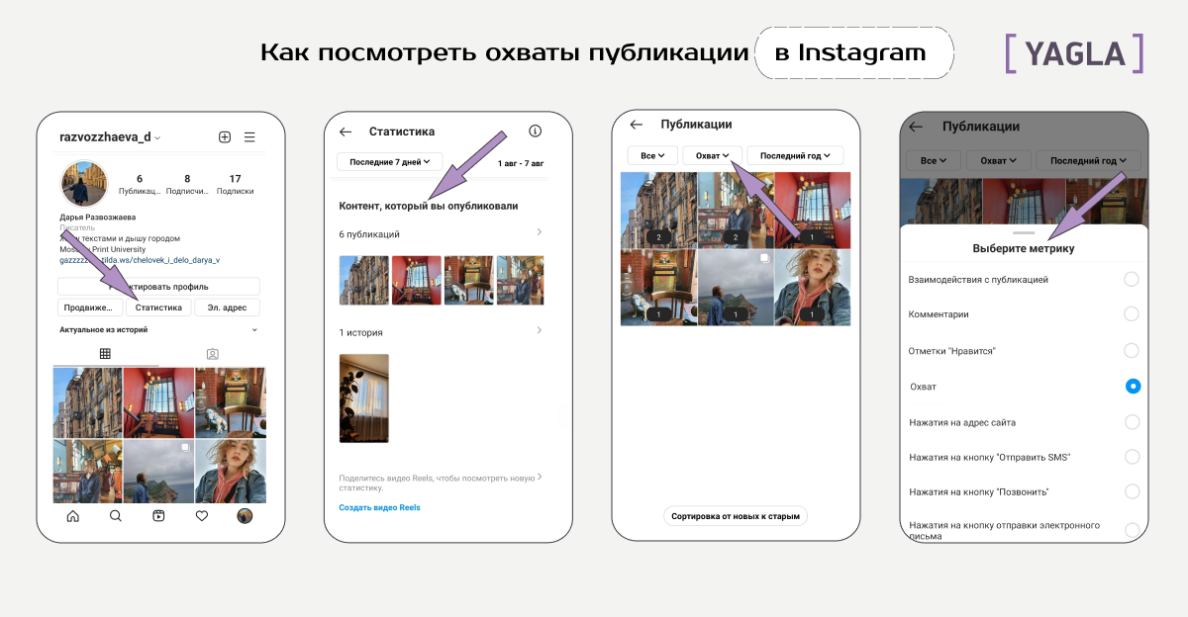Viewport: 1188px width, 617px height.
Task: Open 6 публикаций list via chevron
Action: (x=540, y=232)
